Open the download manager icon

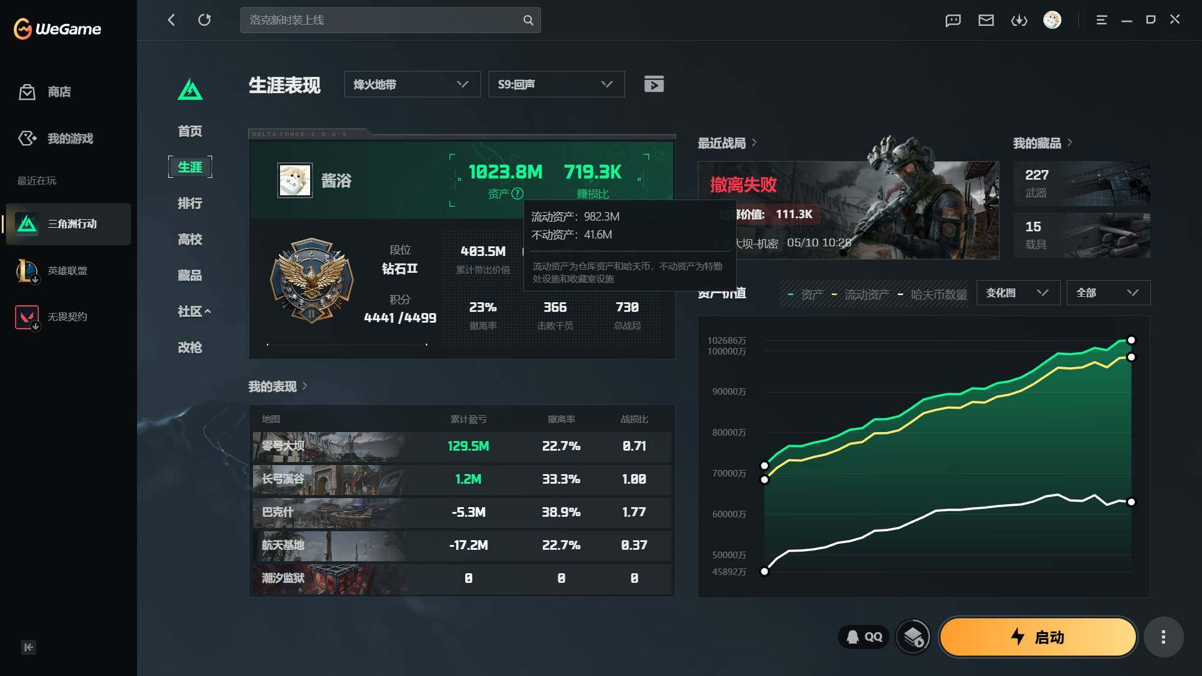tap(1019, 20)
